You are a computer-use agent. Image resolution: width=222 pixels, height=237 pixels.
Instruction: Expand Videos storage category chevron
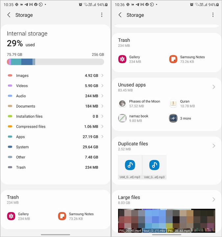click(x=102, y=86)
